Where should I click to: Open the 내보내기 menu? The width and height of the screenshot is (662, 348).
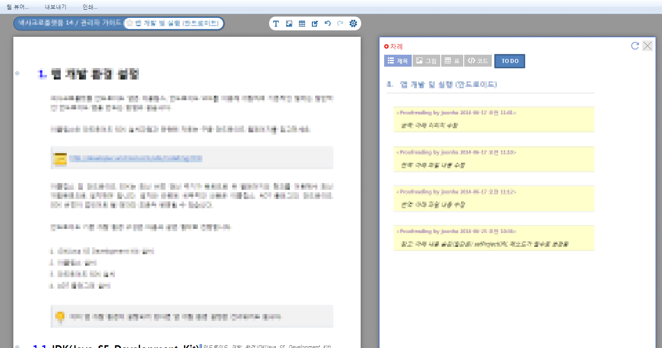pos(56,7)
